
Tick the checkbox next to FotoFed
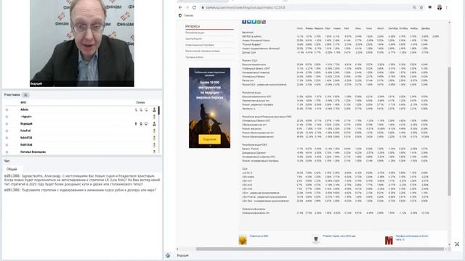pyautogui.click(x=7, y=130)
